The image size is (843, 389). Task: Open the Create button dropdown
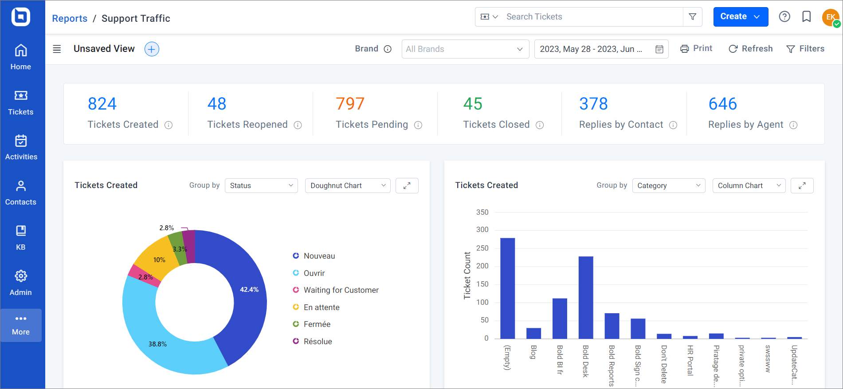click(741, 17)
